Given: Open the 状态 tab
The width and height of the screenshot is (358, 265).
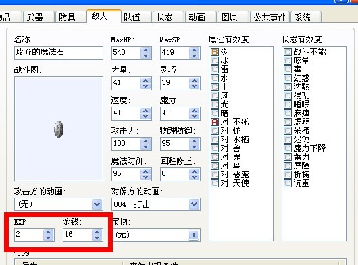Looking at the screenshot, I should point(168,17).
